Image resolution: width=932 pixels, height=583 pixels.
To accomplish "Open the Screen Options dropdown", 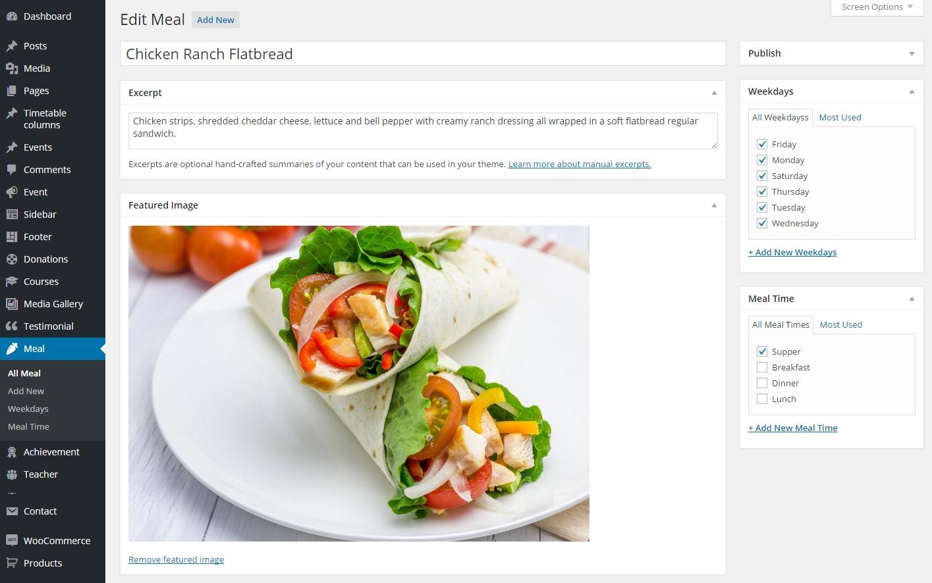I will (x=877, y=7).
